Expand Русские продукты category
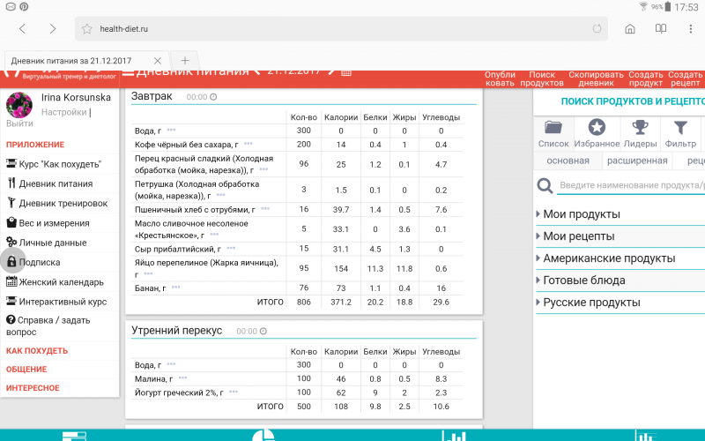Image resolution: width=705 pixels, height=441 pixels. 590,303
